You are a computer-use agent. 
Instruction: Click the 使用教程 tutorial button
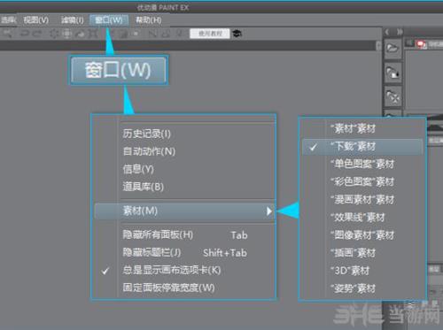point(210,34)
